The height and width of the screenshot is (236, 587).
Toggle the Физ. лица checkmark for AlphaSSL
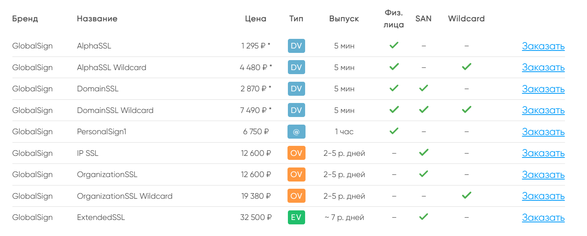tap(394, 45)
